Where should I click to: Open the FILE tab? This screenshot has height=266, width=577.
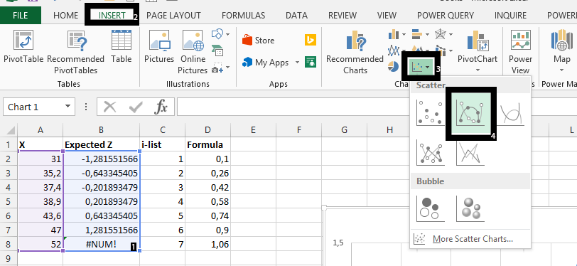(x=20, y=15)
